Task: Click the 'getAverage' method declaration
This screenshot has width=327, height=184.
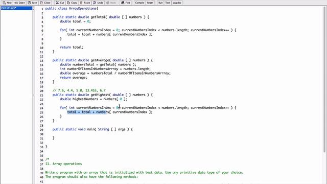Action: click(x=103, y=60)
